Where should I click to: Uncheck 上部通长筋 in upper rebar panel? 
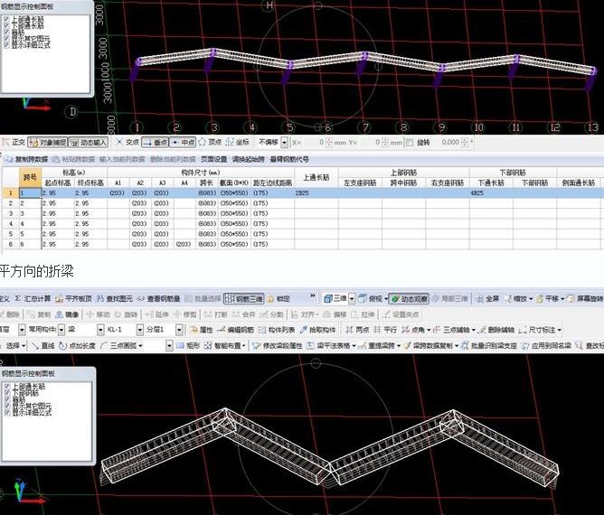click(x=6, y=19)
